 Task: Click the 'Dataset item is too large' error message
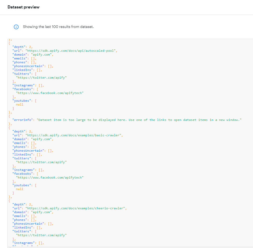click(139, 120)
